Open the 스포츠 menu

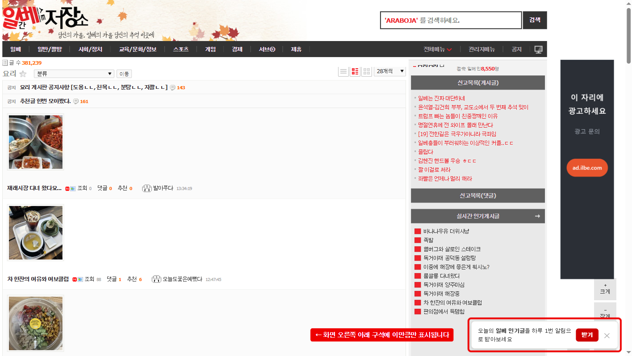[181, 49]
